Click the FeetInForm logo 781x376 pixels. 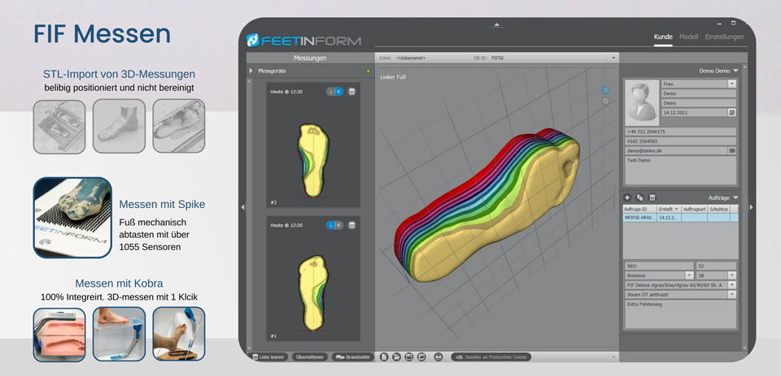[x=303, y=41]
